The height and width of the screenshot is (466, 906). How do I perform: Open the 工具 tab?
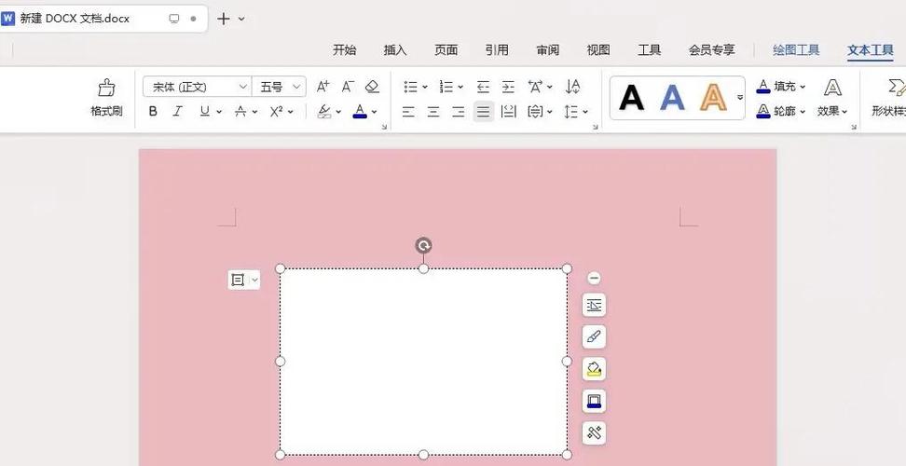coord(650,50)
